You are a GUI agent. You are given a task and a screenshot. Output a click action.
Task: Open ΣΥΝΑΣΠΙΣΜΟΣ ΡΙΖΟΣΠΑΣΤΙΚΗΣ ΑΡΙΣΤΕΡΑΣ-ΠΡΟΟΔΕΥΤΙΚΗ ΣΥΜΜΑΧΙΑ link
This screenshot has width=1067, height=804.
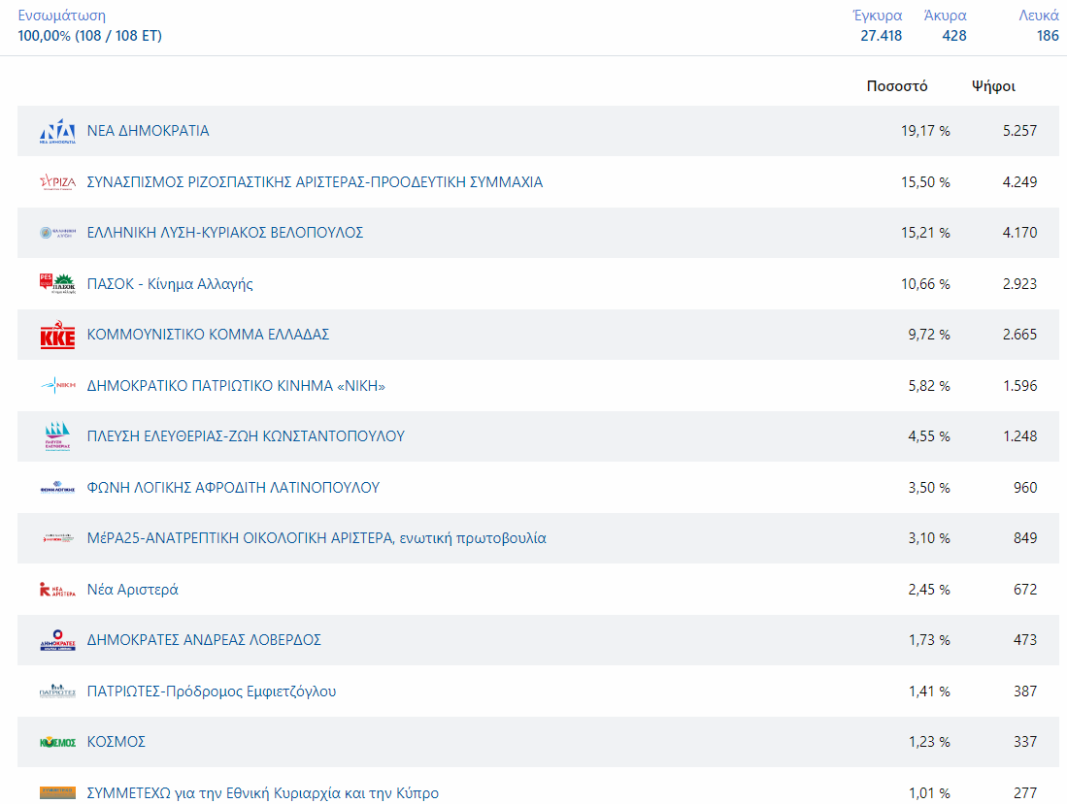[x=315, y=182]
